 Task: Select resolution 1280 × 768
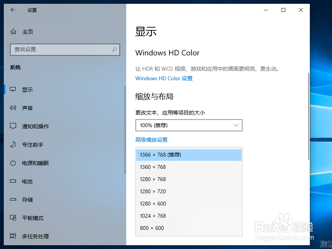click(189, 179)
